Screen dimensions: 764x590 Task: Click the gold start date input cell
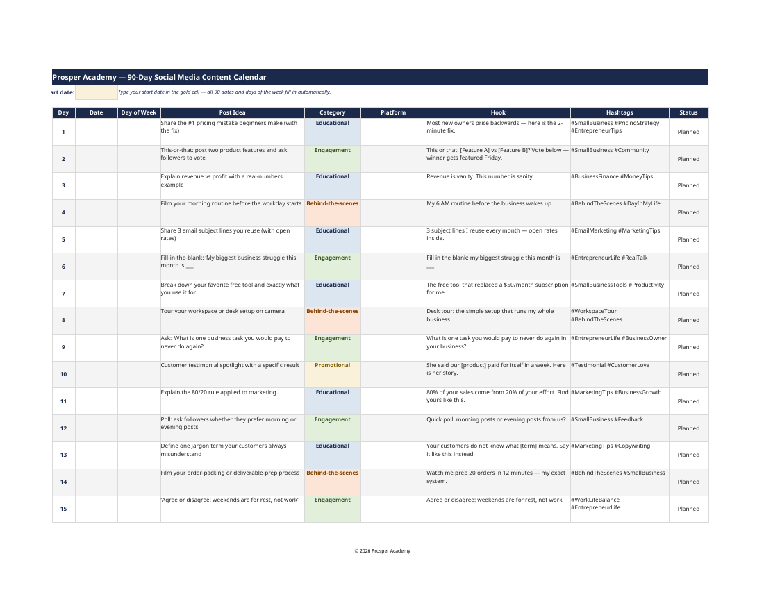coord(97,92)
